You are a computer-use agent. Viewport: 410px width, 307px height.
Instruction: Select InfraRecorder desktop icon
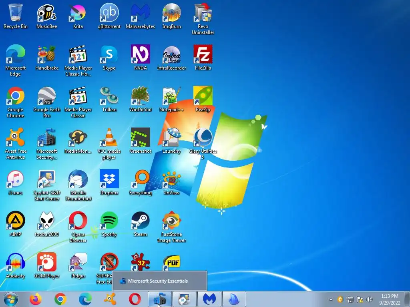click(x=171, y=58)
